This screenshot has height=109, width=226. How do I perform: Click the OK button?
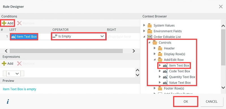[x=186, y=102]
